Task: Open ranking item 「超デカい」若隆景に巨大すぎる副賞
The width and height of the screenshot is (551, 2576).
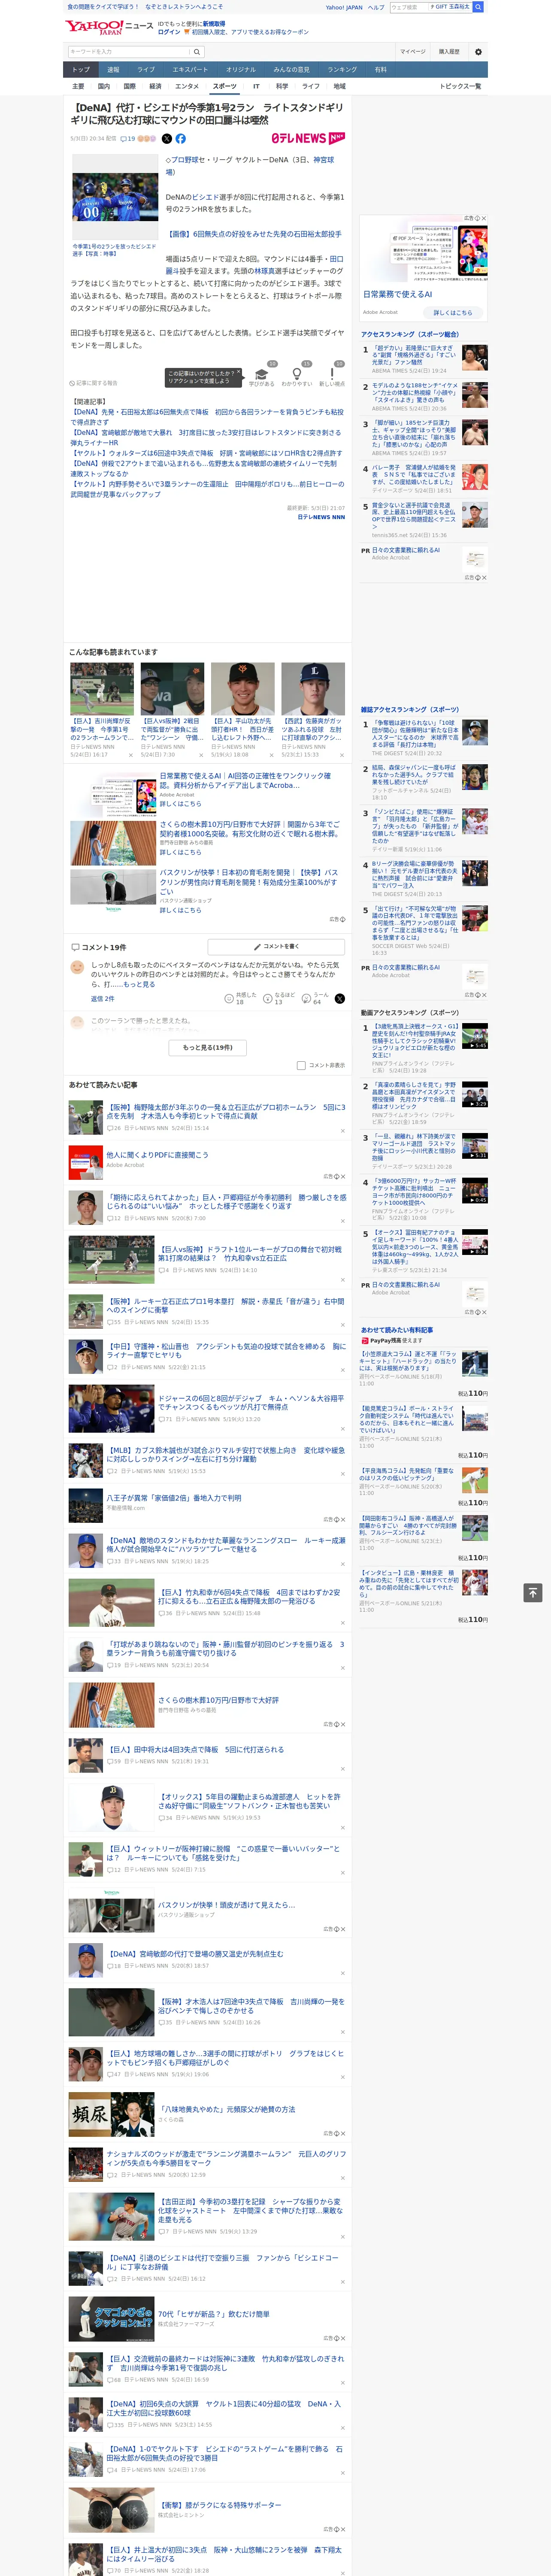Action: tap(414, 356)
